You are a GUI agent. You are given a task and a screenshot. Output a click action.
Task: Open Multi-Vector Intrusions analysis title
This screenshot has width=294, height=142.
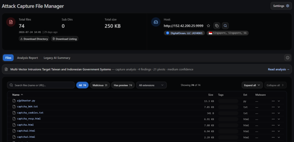pos(60,69)
